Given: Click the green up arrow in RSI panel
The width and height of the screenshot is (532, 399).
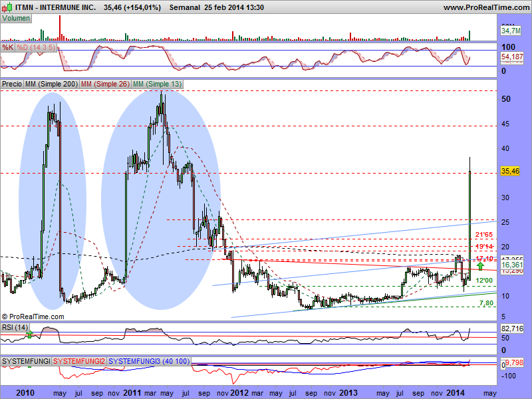Looking at the screenshot, I should pos(29,334).
